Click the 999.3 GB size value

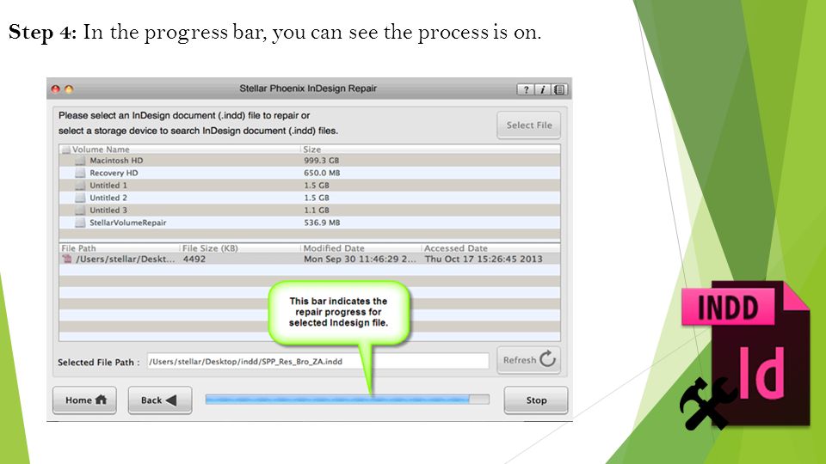321,161
